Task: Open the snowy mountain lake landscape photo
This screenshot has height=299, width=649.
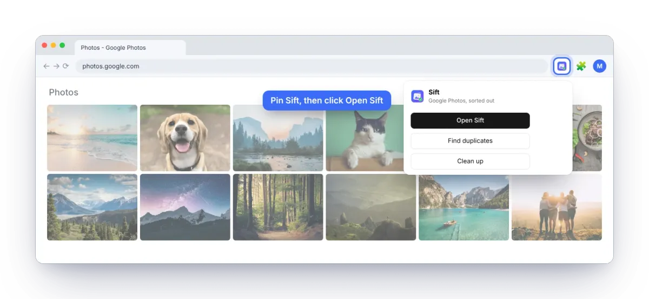Action: coord(92,207)
